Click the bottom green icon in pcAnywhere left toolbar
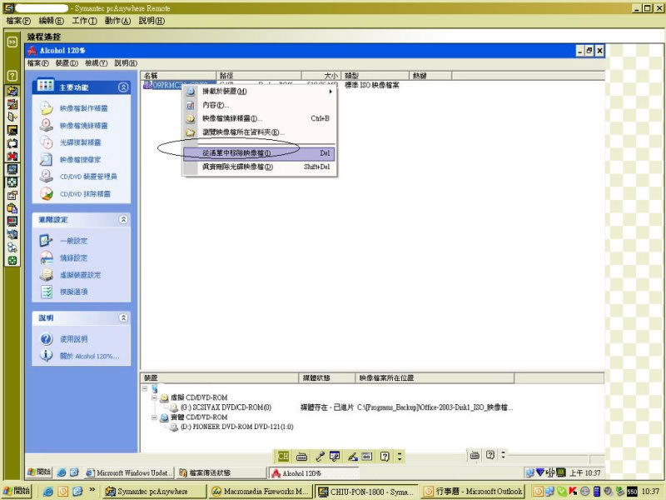The width and height of the screenshot is (666, 500). (12, 261)
